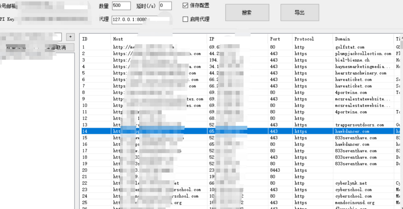The height and width of the screenshot is (209, 403).
Task: Select mcsrealestatewebsite... in row 9
Action: click(362, 99)
